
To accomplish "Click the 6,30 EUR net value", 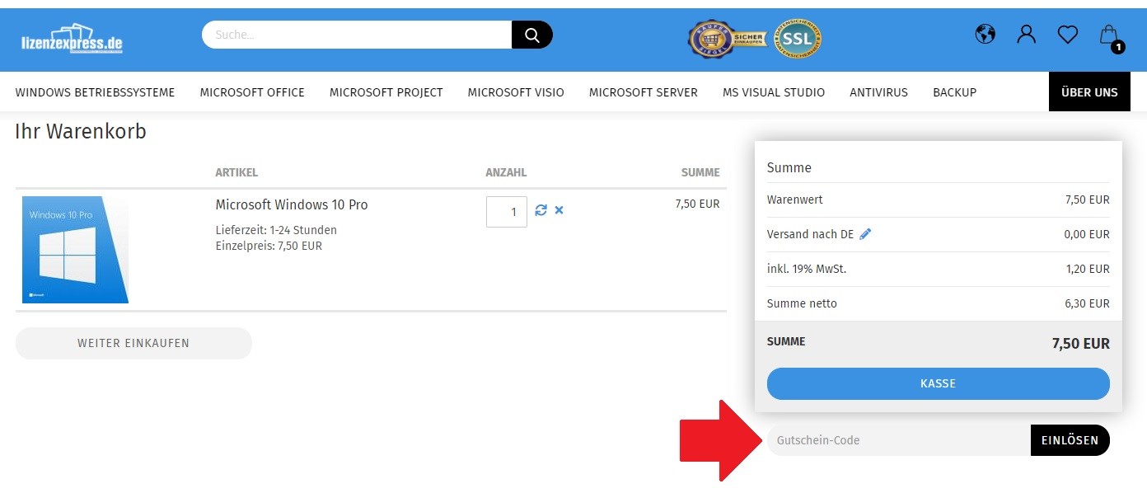I will [x=1087, y=303].
